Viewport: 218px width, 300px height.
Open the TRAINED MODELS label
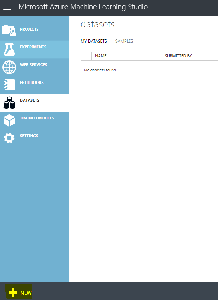[x=37, y=118]
